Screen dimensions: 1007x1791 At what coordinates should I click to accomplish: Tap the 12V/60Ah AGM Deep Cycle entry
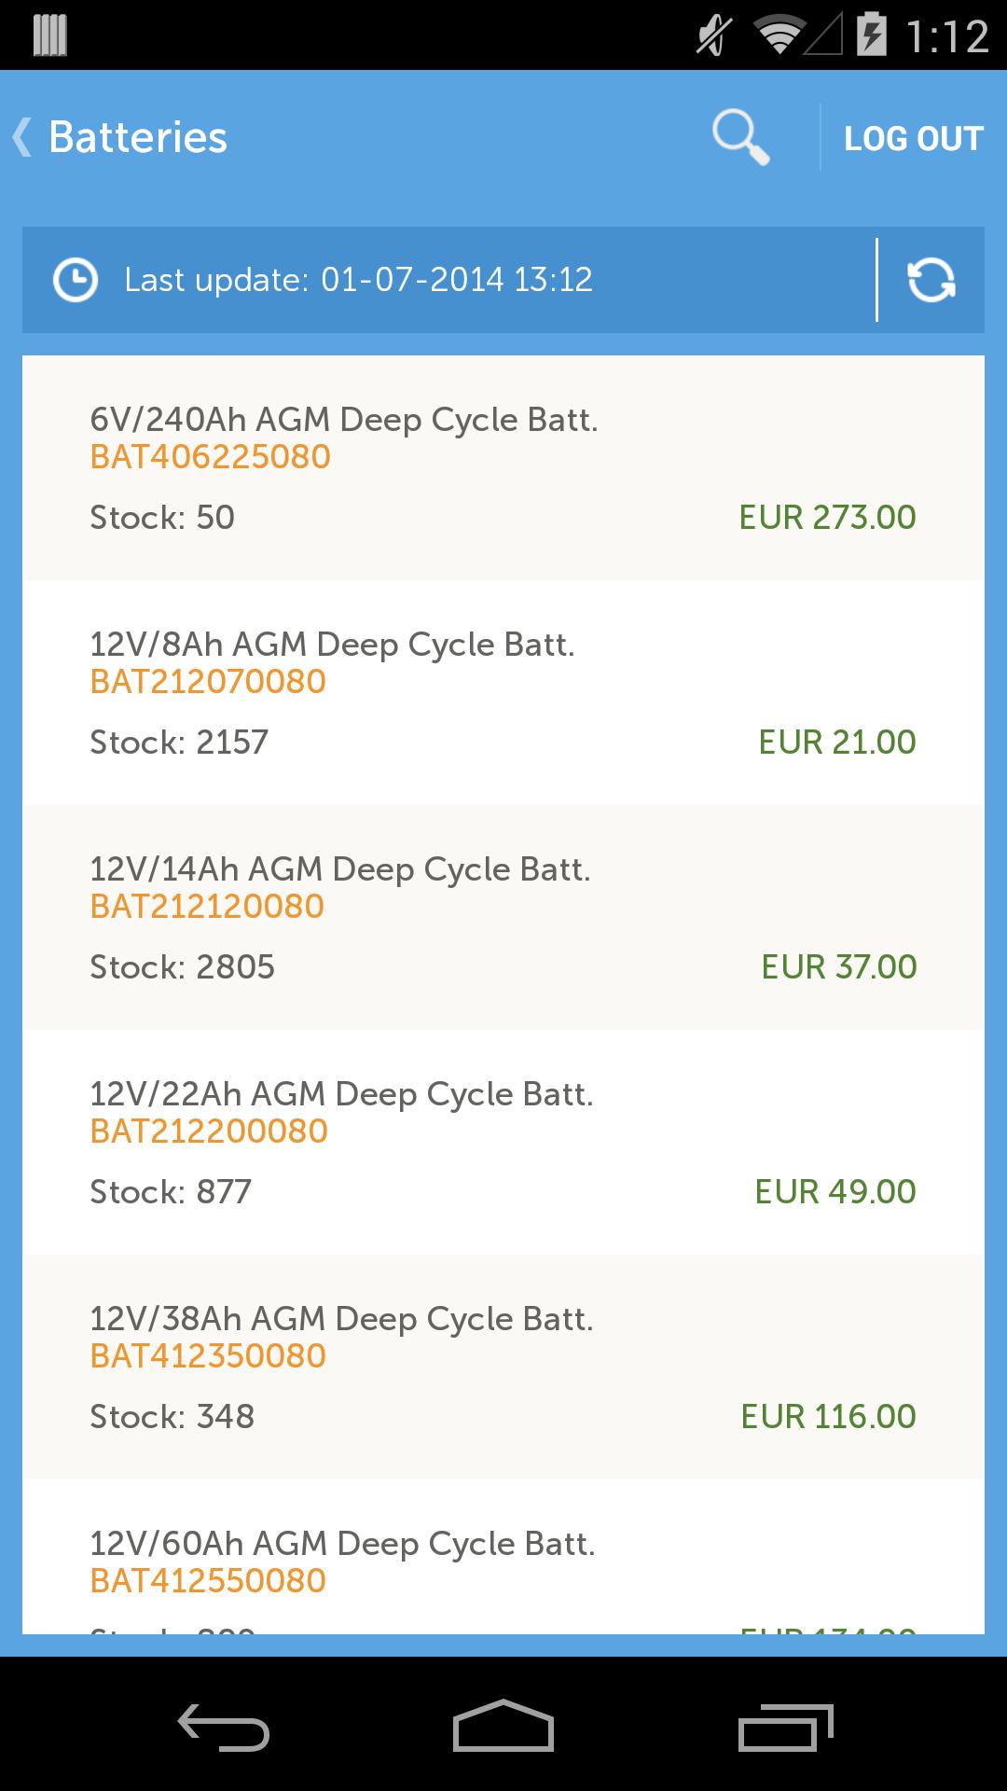pyautogui.click(x=342, y=1544)
